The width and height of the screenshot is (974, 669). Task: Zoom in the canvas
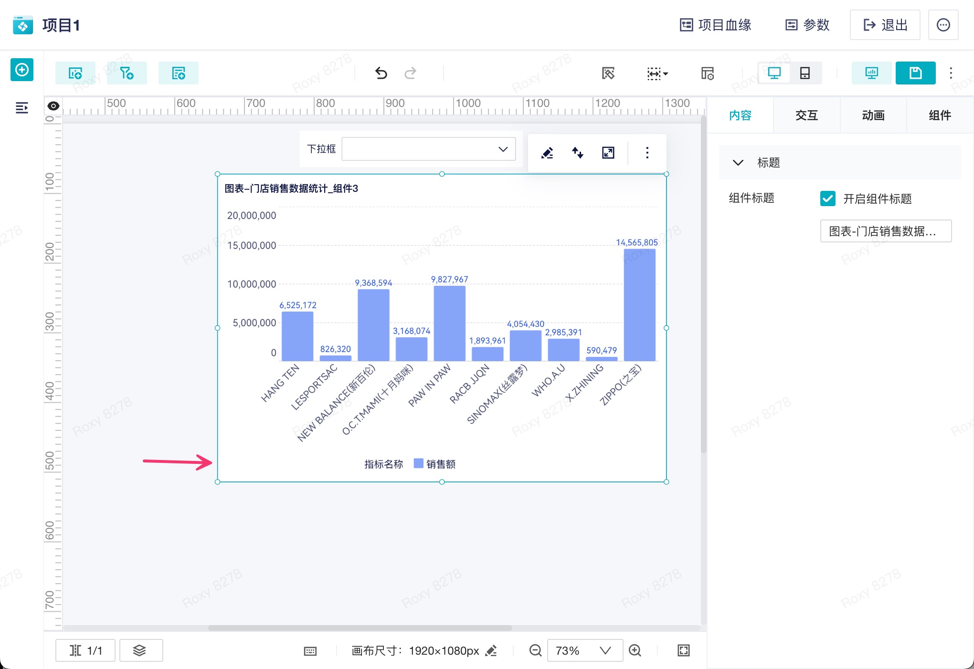(x=635, y=650)
